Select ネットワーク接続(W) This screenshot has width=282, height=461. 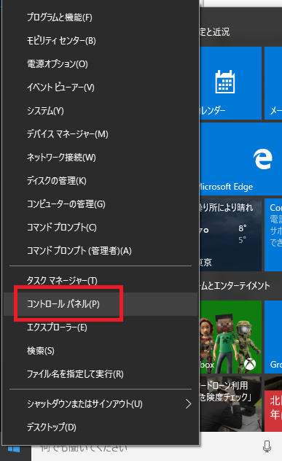click(x=101, y=158)
